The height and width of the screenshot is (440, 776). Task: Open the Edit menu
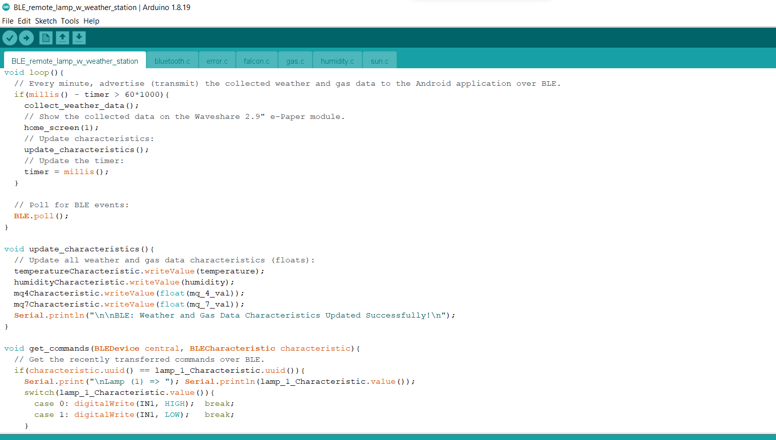tap(24, 21)
